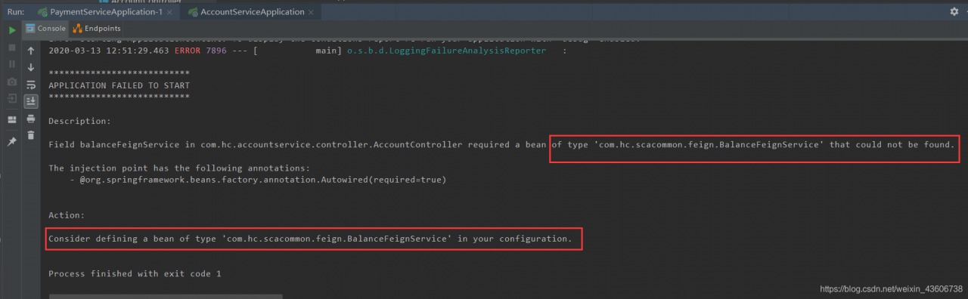The image size is (968, 299).
Task: Clear console output with trash icon
Action: (31, 135)
